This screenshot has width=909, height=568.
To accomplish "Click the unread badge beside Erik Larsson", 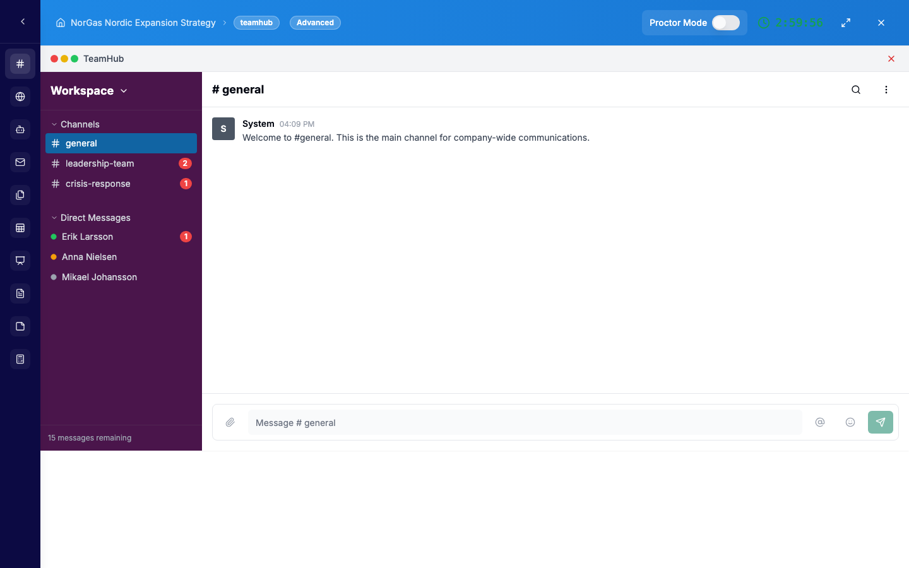I will (x=186, y=237).
